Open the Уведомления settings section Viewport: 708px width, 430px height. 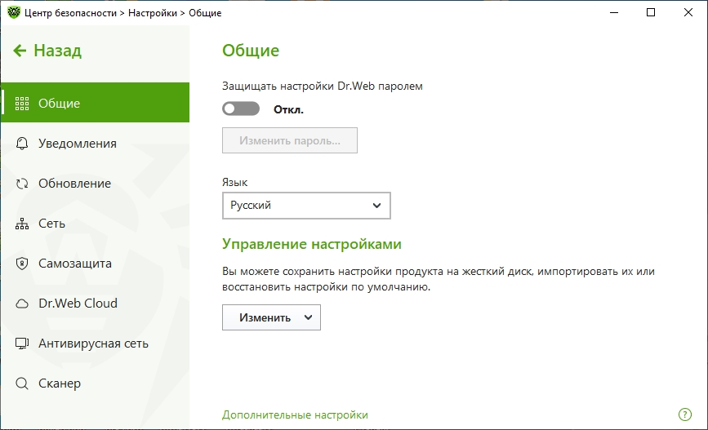95,144
